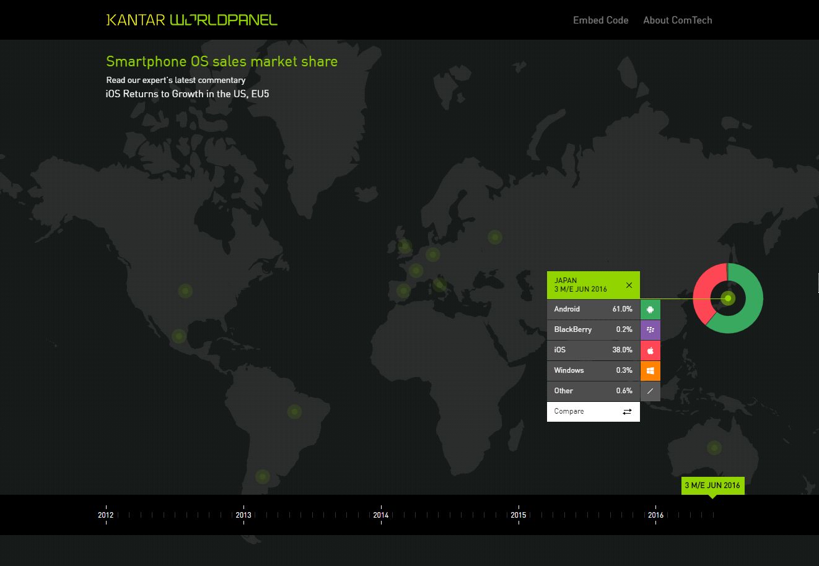Viewport: 819px width, 566px height.
Task: Click the red iOS donut segment
Action: 703,291
